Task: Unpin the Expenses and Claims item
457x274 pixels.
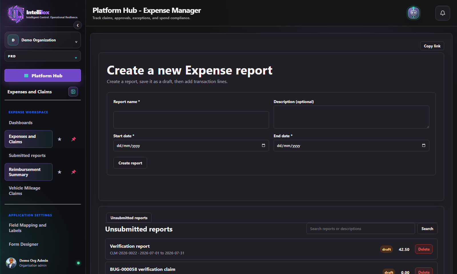Action: coord(74,139)
